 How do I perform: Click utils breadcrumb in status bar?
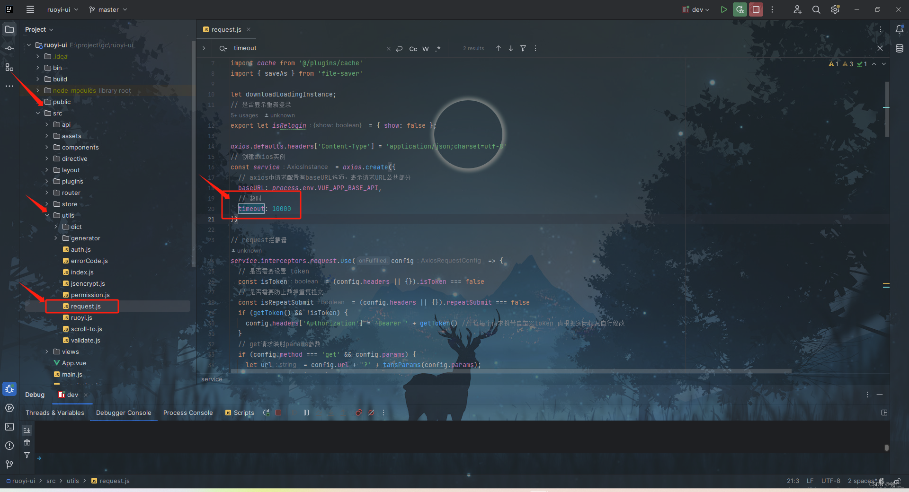pyautogui.click(x=73, y=481)
